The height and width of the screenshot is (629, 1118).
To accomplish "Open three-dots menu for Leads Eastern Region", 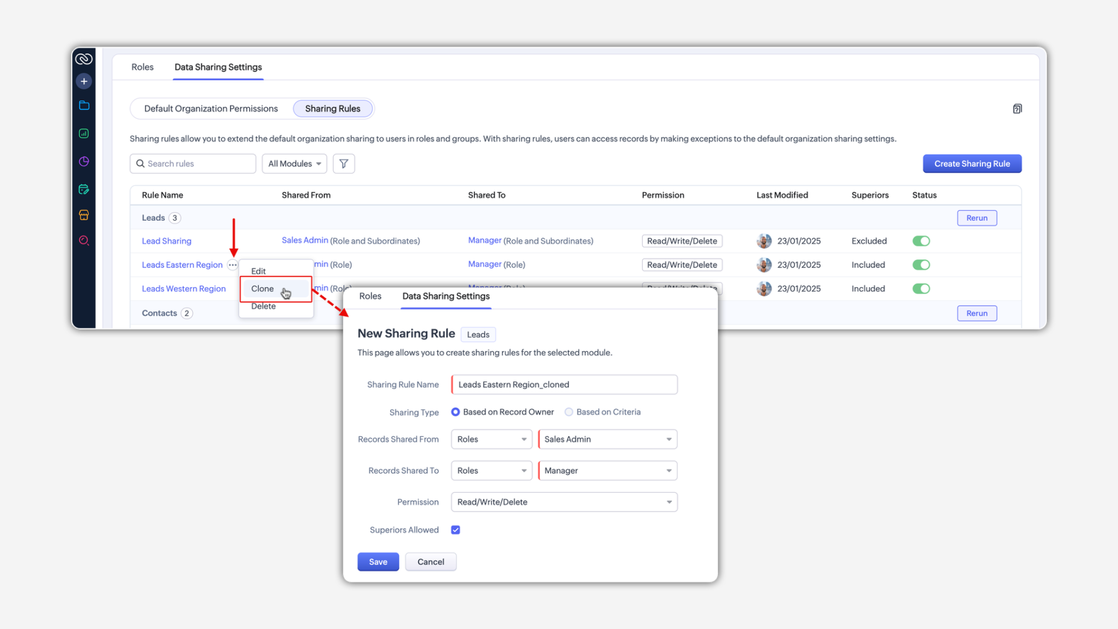I will (x=232, y=265).
